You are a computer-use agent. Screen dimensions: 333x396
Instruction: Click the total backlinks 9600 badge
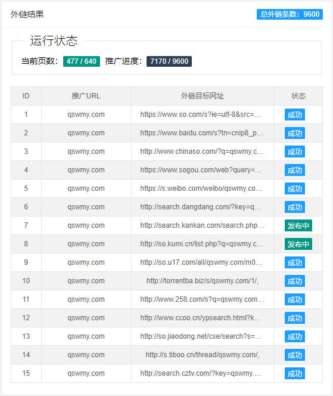[x=290, y=14]
